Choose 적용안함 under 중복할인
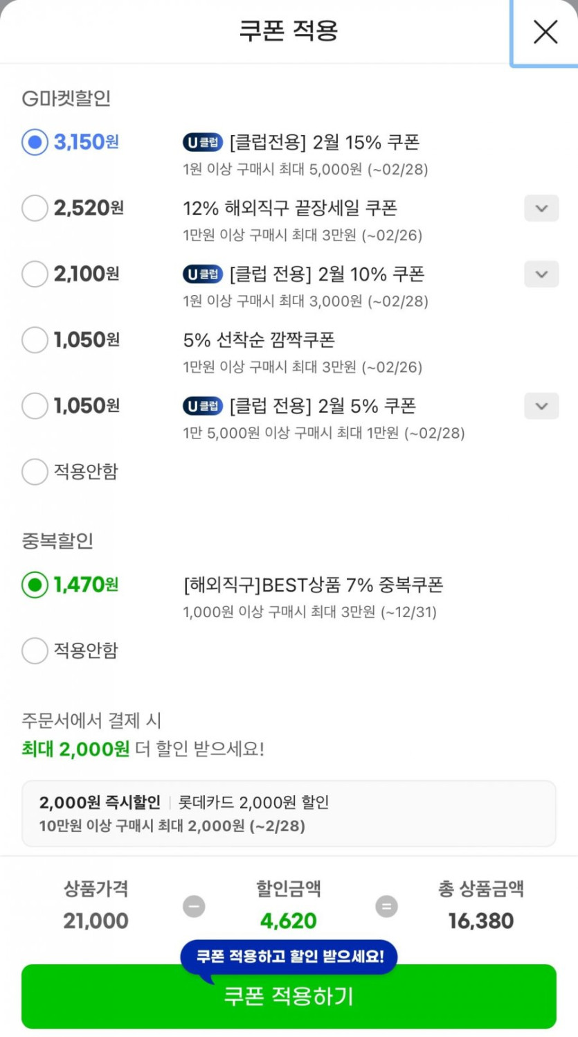This screenshot has height=1037, width=578. pos(35,650)
